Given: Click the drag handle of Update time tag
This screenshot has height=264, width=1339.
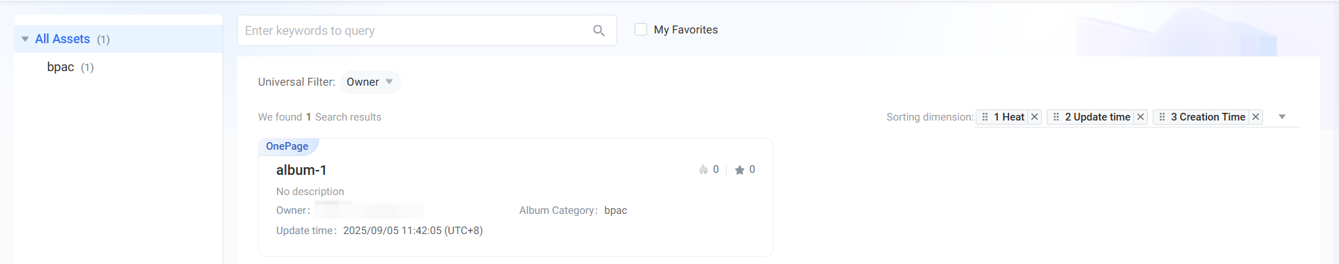Looking at the screenshot, I should coord(1056,117).
